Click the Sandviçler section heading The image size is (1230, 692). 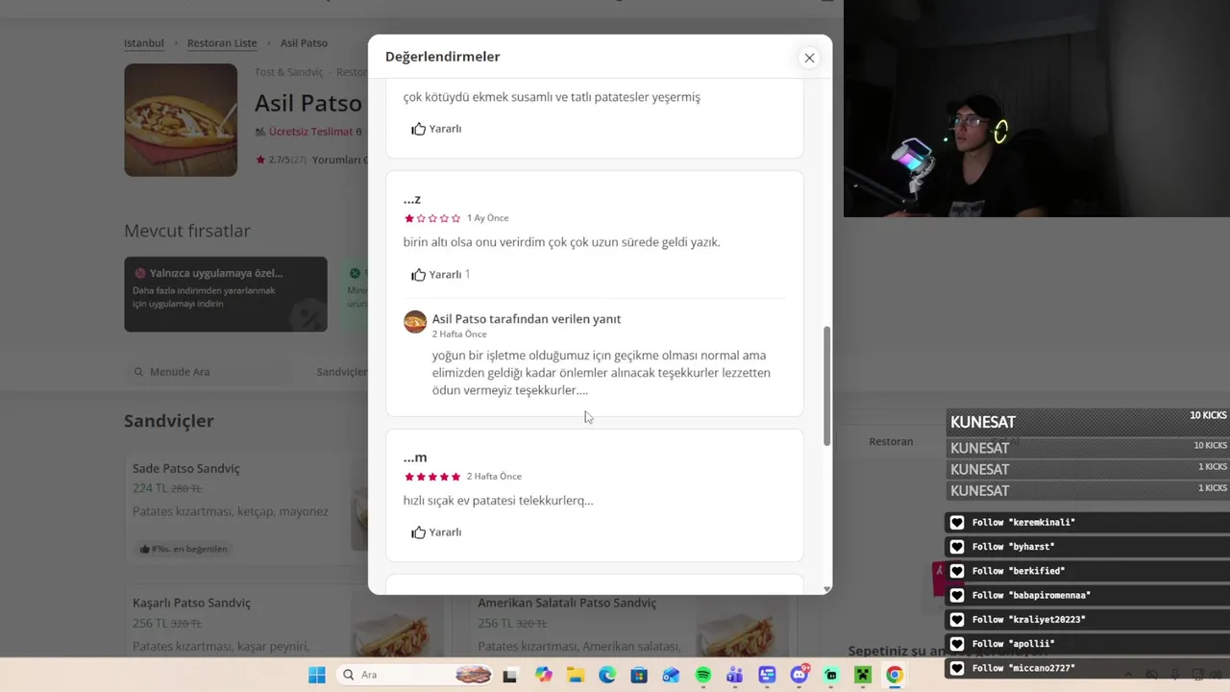pyautogui.click(x=169, y=421)
